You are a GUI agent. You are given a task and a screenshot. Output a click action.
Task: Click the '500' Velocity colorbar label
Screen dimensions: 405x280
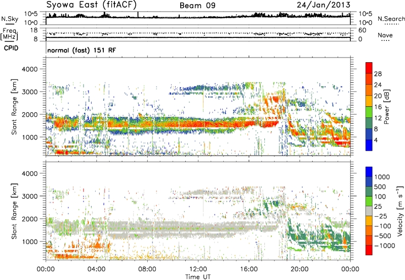pos(380,187)
